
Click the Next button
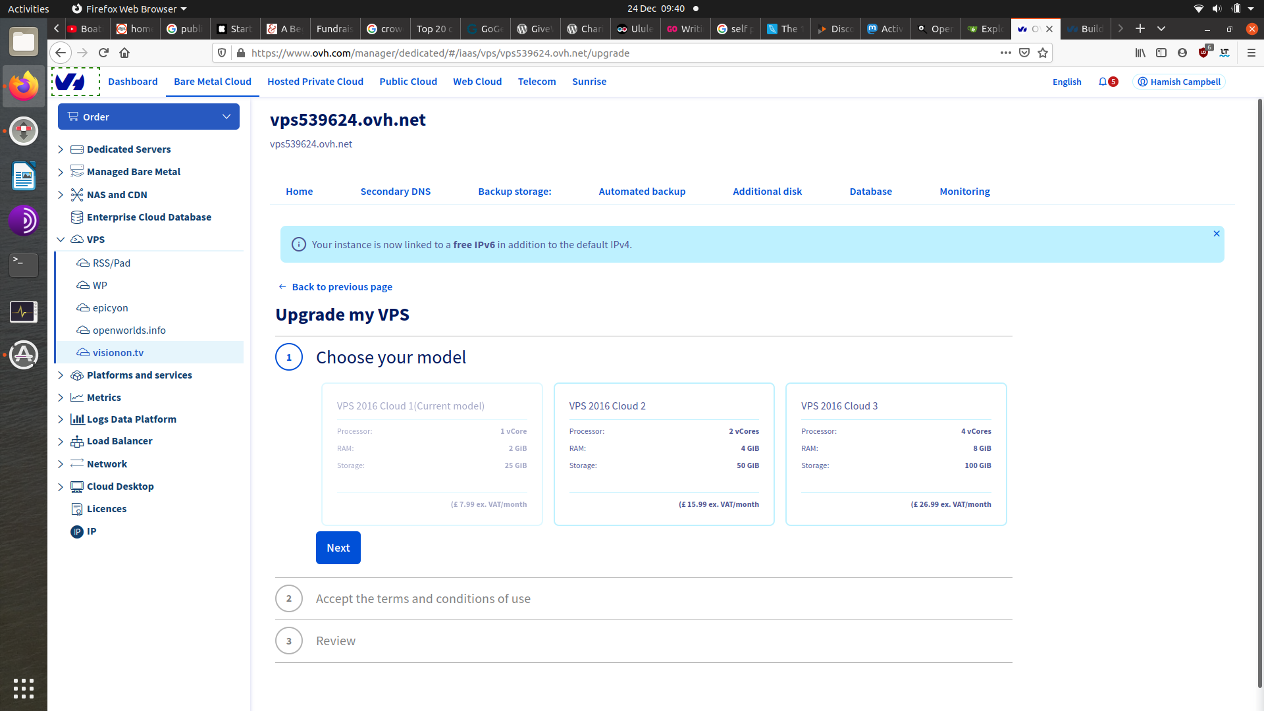click(x=338, y=548)
